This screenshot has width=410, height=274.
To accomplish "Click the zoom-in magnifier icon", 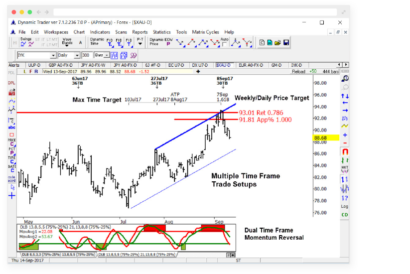I will (344, 79).
